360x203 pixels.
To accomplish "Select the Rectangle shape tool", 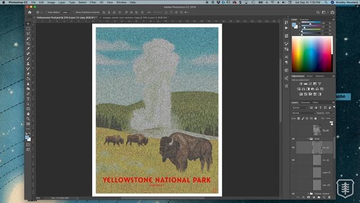I will [28, 109].
